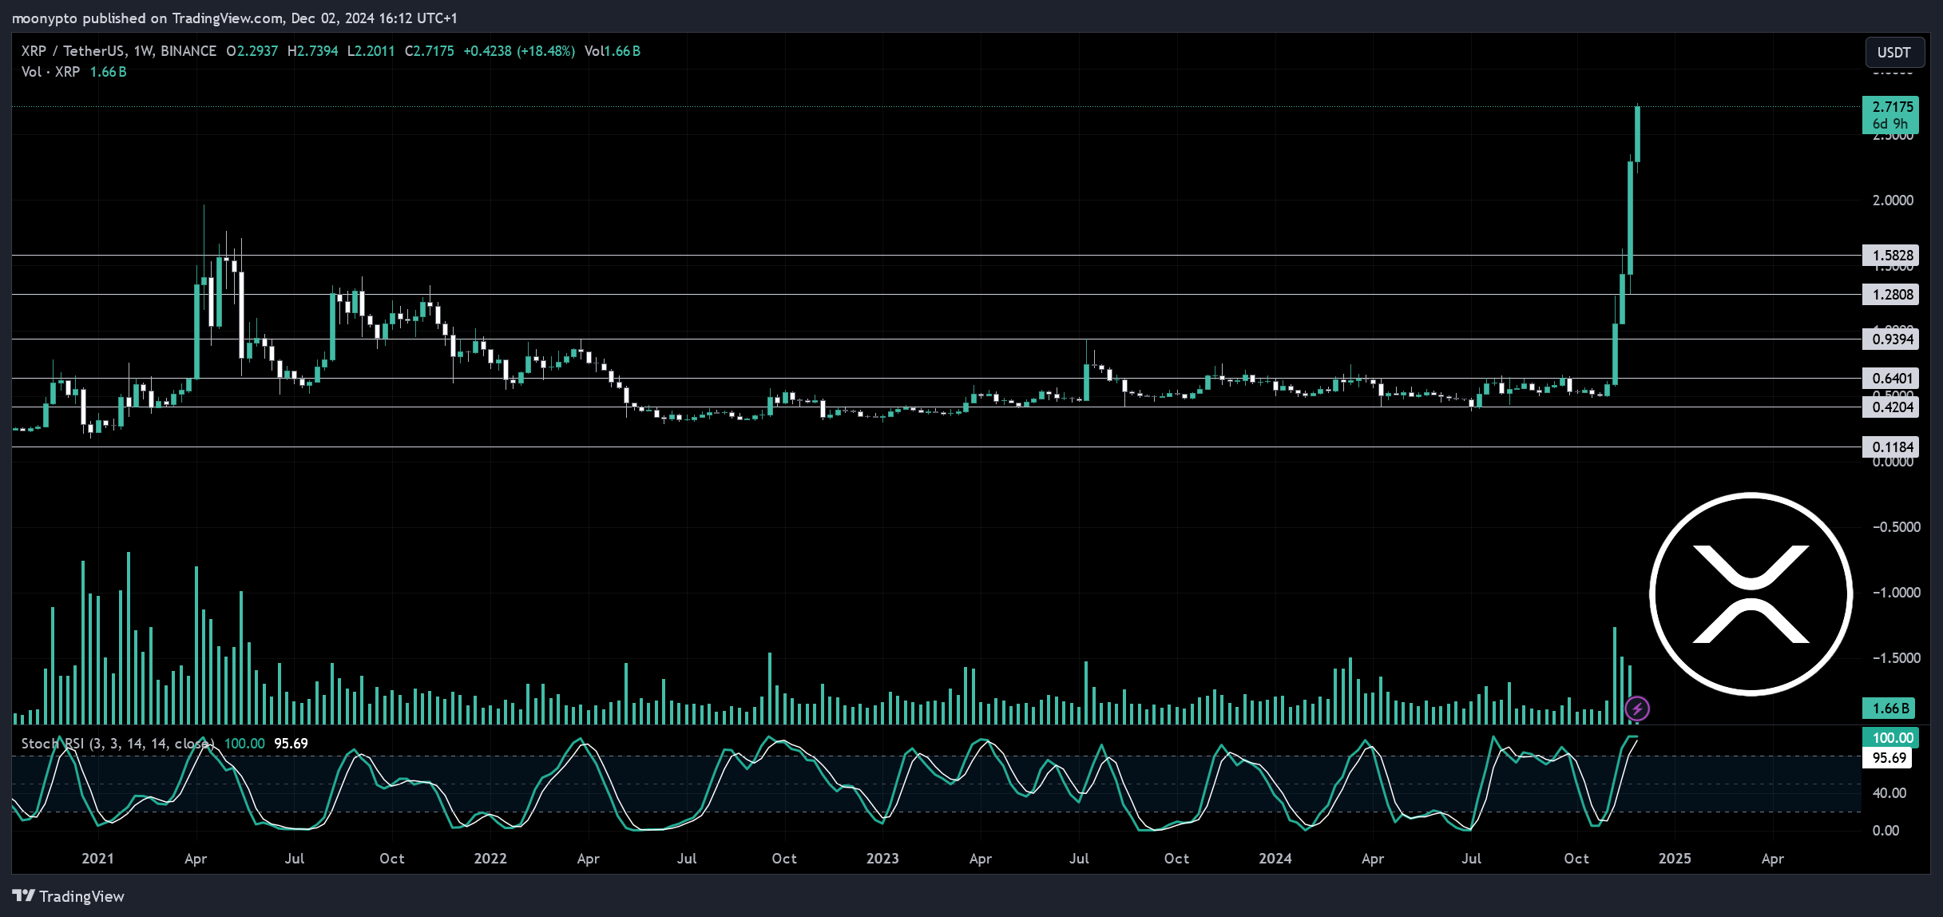Click the +0.4238 (+18.48%) change value
Image resolution: width=1943 pixels, height=917 pixels.
[519, 51]
